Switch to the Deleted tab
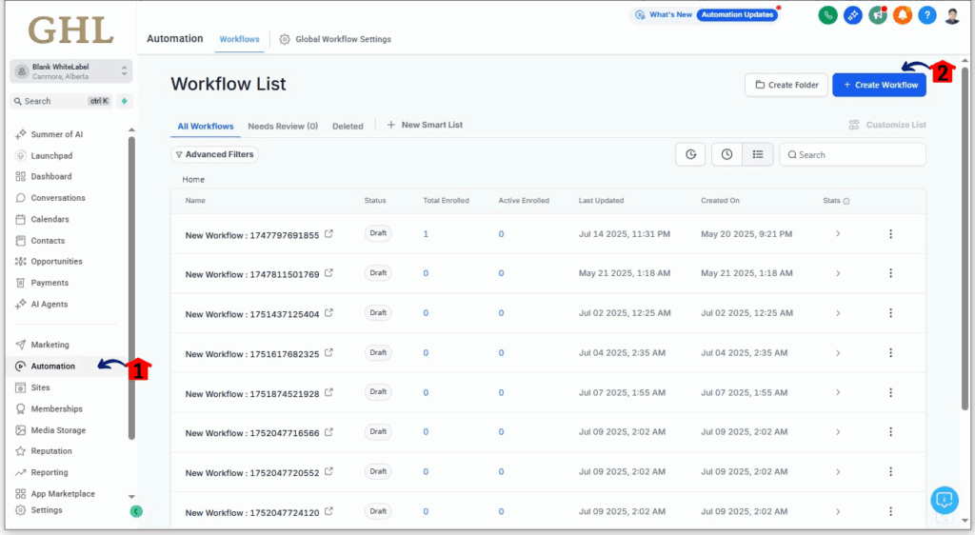Viewport: 975px width, 535px height. (x=348, y=127)
